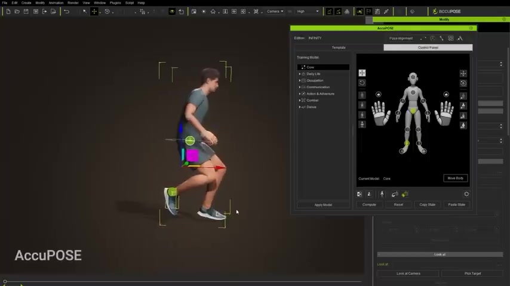Switch to the Control Panel tab

click(x=428, y=48)
